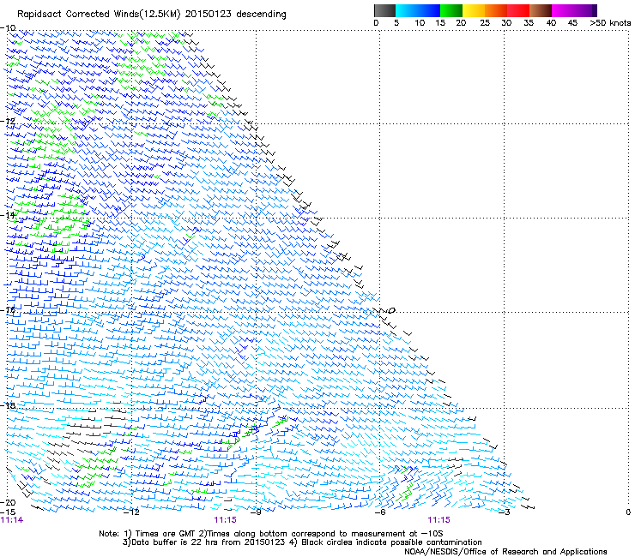
Task: Click the "-6" longitude axis label
Action: click(x=380, y=512)
